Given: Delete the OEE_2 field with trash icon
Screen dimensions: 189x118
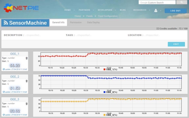Looking at the screenshot, I should (x=27, y=81).
